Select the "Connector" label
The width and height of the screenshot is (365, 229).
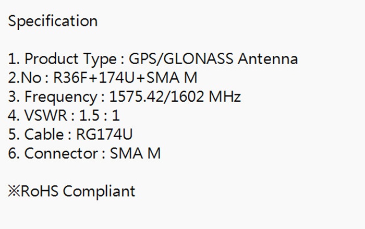pos(61,153)
